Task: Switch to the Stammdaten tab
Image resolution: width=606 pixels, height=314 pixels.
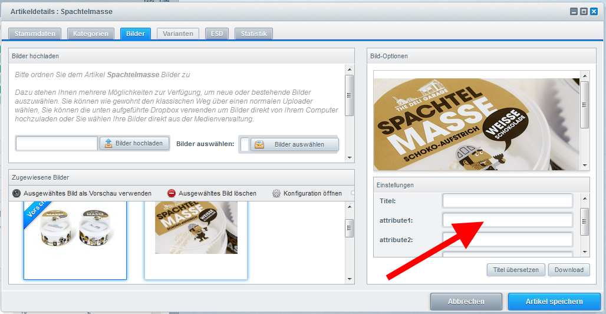Action: pyautogui.click(x=35, y=34)
